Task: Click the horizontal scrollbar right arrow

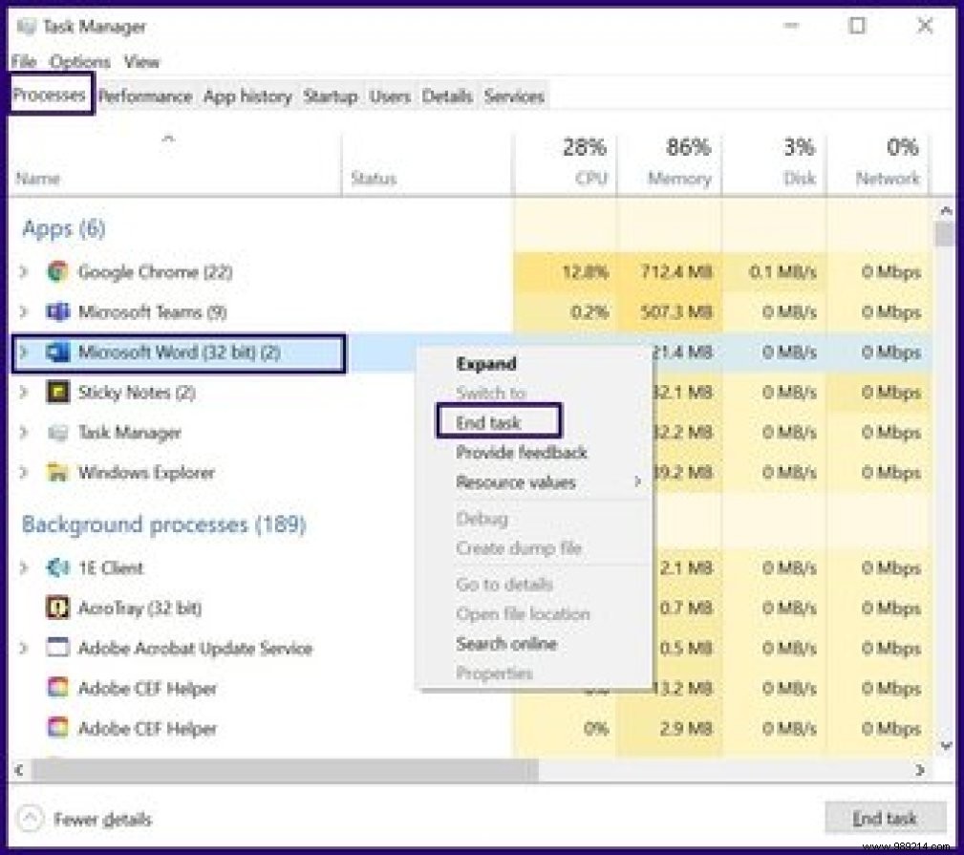Action: pos(920,770)
